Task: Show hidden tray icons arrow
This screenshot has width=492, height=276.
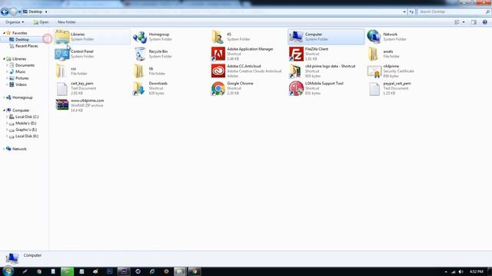Action: click(446, 271)
